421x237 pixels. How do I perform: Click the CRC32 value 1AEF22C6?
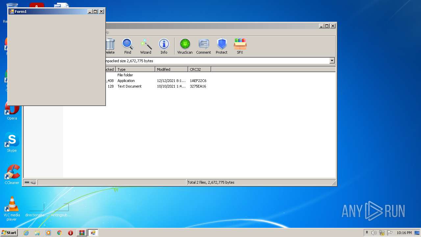pyautogui.click(x=198, y=81)
